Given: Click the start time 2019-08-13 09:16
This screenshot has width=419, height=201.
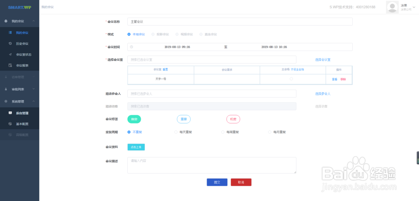Looking at the screenshot, I should (177, 47).
